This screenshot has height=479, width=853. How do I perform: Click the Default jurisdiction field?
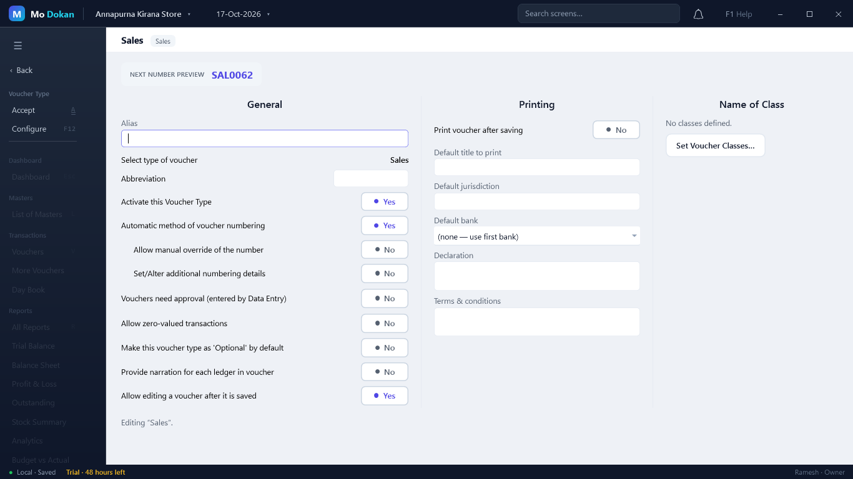[x=537, y=201]
